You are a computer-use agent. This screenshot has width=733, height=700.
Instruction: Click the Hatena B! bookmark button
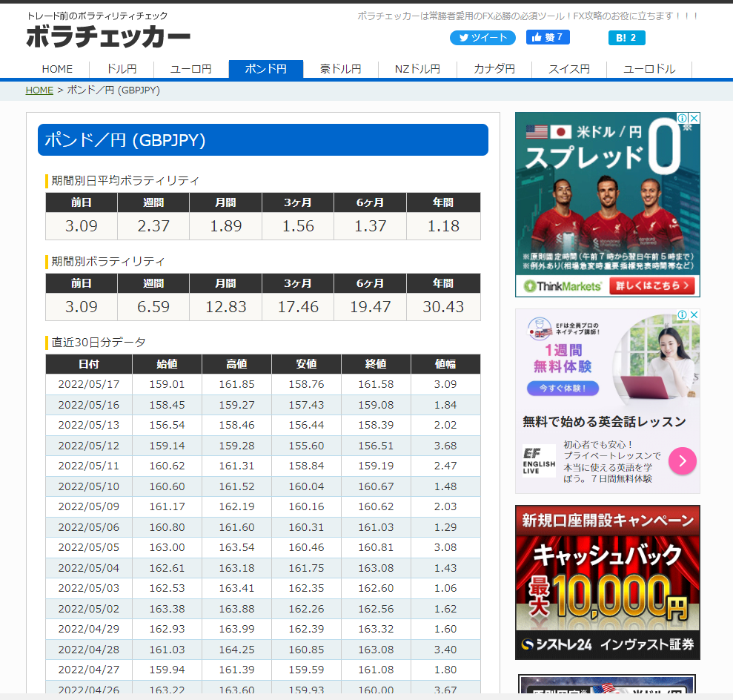(x=626, y=38)
